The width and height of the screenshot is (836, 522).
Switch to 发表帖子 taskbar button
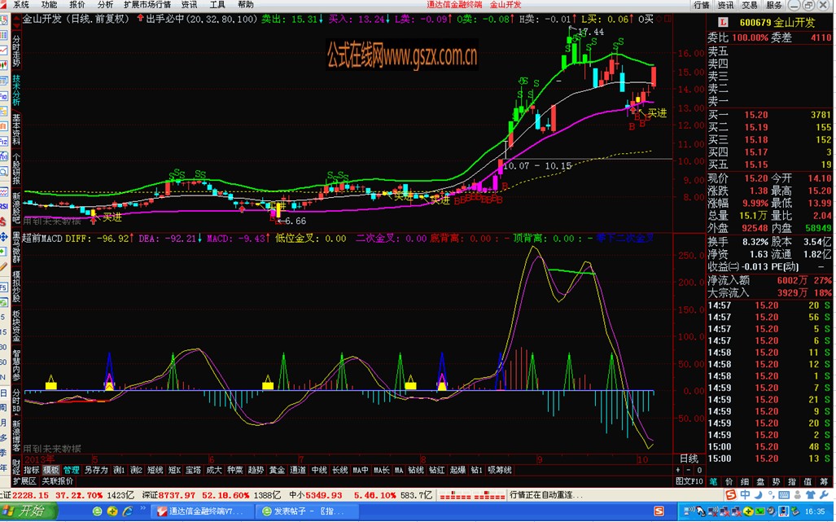pos(307,512)
